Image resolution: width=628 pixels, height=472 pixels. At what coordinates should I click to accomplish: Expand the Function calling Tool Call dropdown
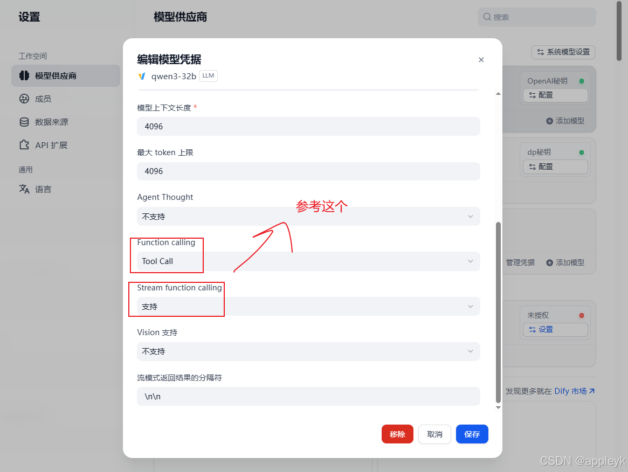tap(308, 261)
